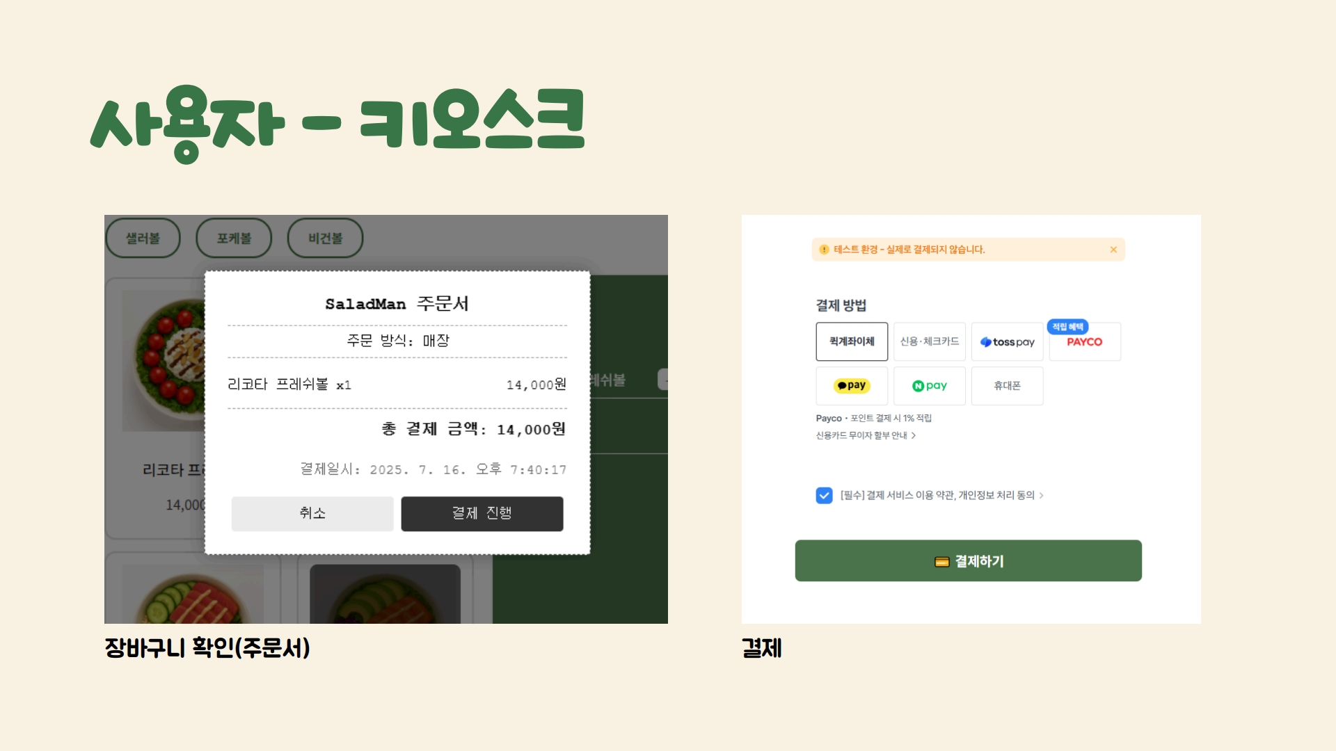Expand the terms agreement details arrow
This screenshot has width=1336, height=751.
[x=1041, y=495]
